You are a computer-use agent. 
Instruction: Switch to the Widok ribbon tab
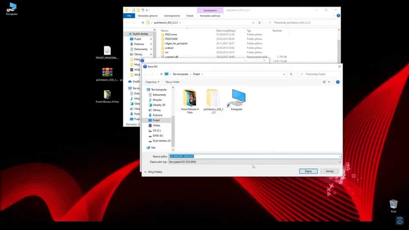(x=189, y=16)
